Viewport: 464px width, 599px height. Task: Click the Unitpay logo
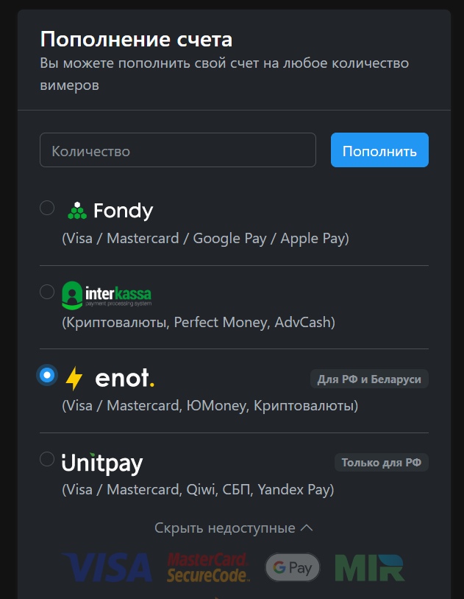pos(102,463)
